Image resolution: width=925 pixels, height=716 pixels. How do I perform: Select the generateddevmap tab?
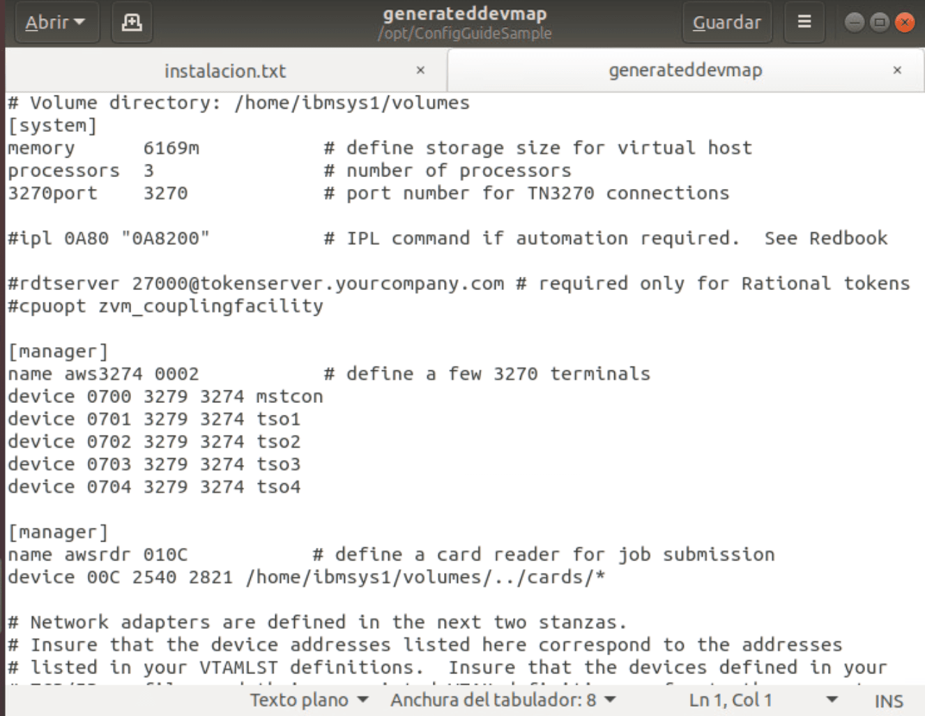[x=685, y=70]
